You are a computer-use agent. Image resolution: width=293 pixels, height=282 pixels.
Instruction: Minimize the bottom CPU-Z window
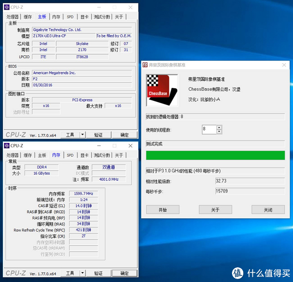[99, 145]
